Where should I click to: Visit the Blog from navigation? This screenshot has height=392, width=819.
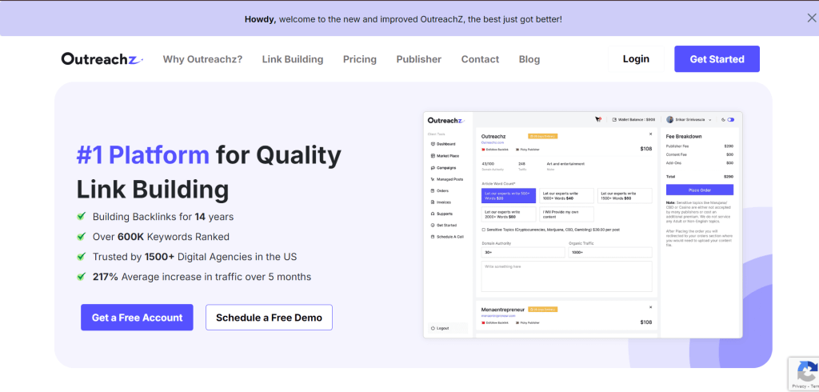coord(529,59)
